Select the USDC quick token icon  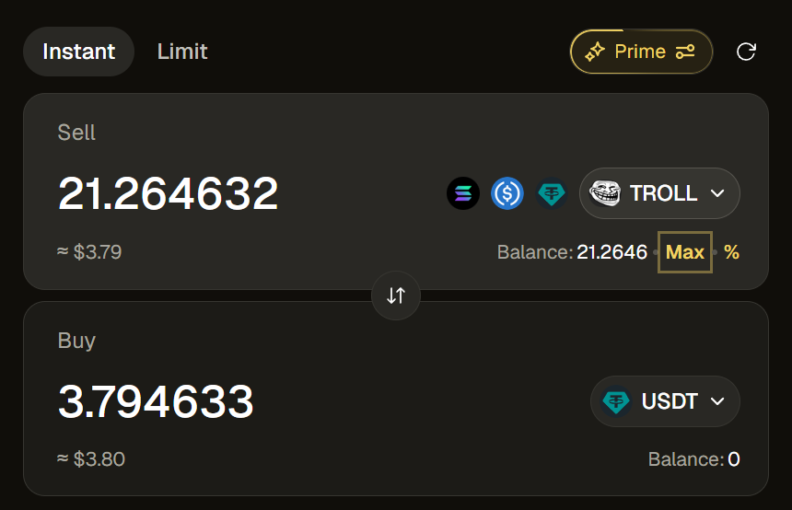coord(507,193)
